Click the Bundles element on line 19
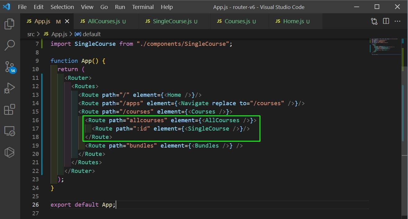This screenshot has height=219, width=408. point(207,145)
